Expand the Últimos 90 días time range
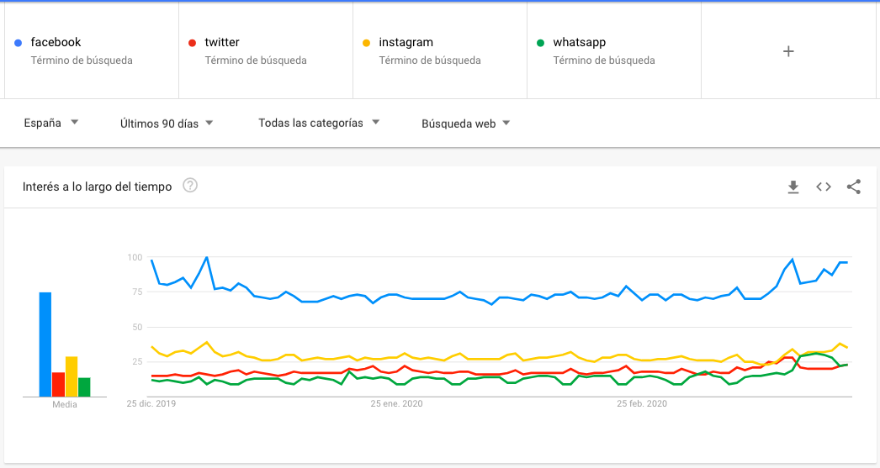880x468 pixels. (x=167, y=124)
